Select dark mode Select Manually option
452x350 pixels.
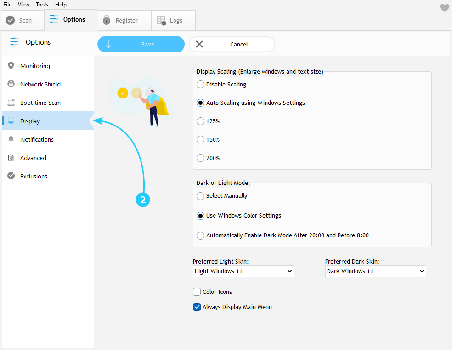coord(200,196)
